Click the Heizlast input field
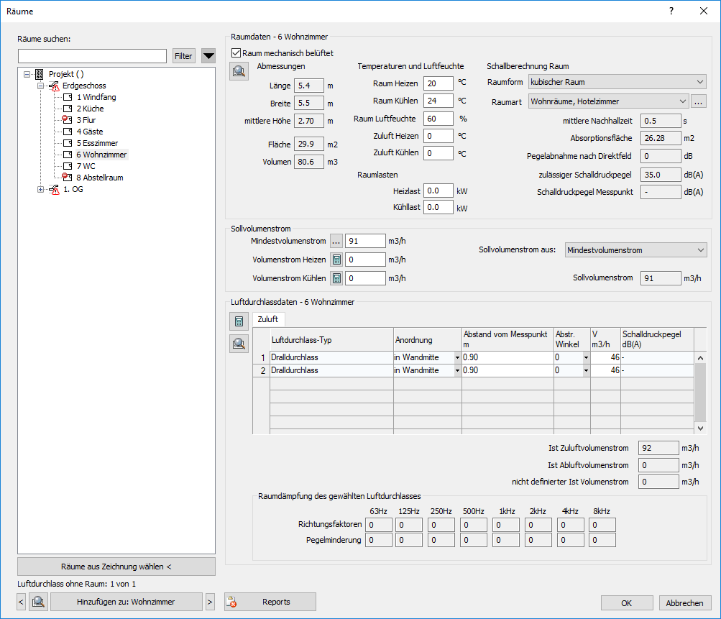This screenshot has width=721, height=619. pos(438,191)
